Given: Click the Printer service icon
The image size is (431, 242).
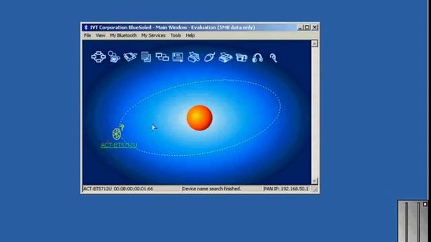Looking at the screenshot, I should pyautogui.click(x=226, y=57).
